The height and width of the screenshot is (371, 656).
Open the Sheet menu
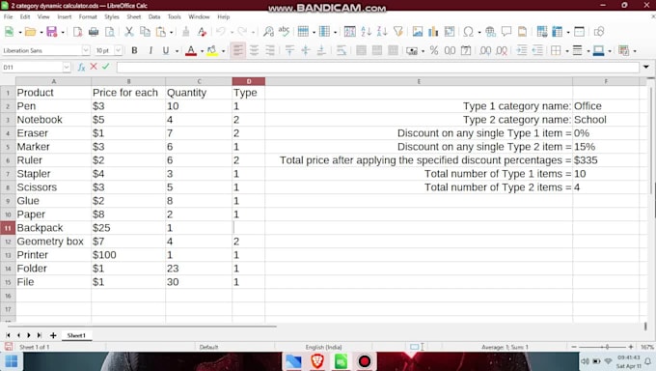[x=134, y=16]
